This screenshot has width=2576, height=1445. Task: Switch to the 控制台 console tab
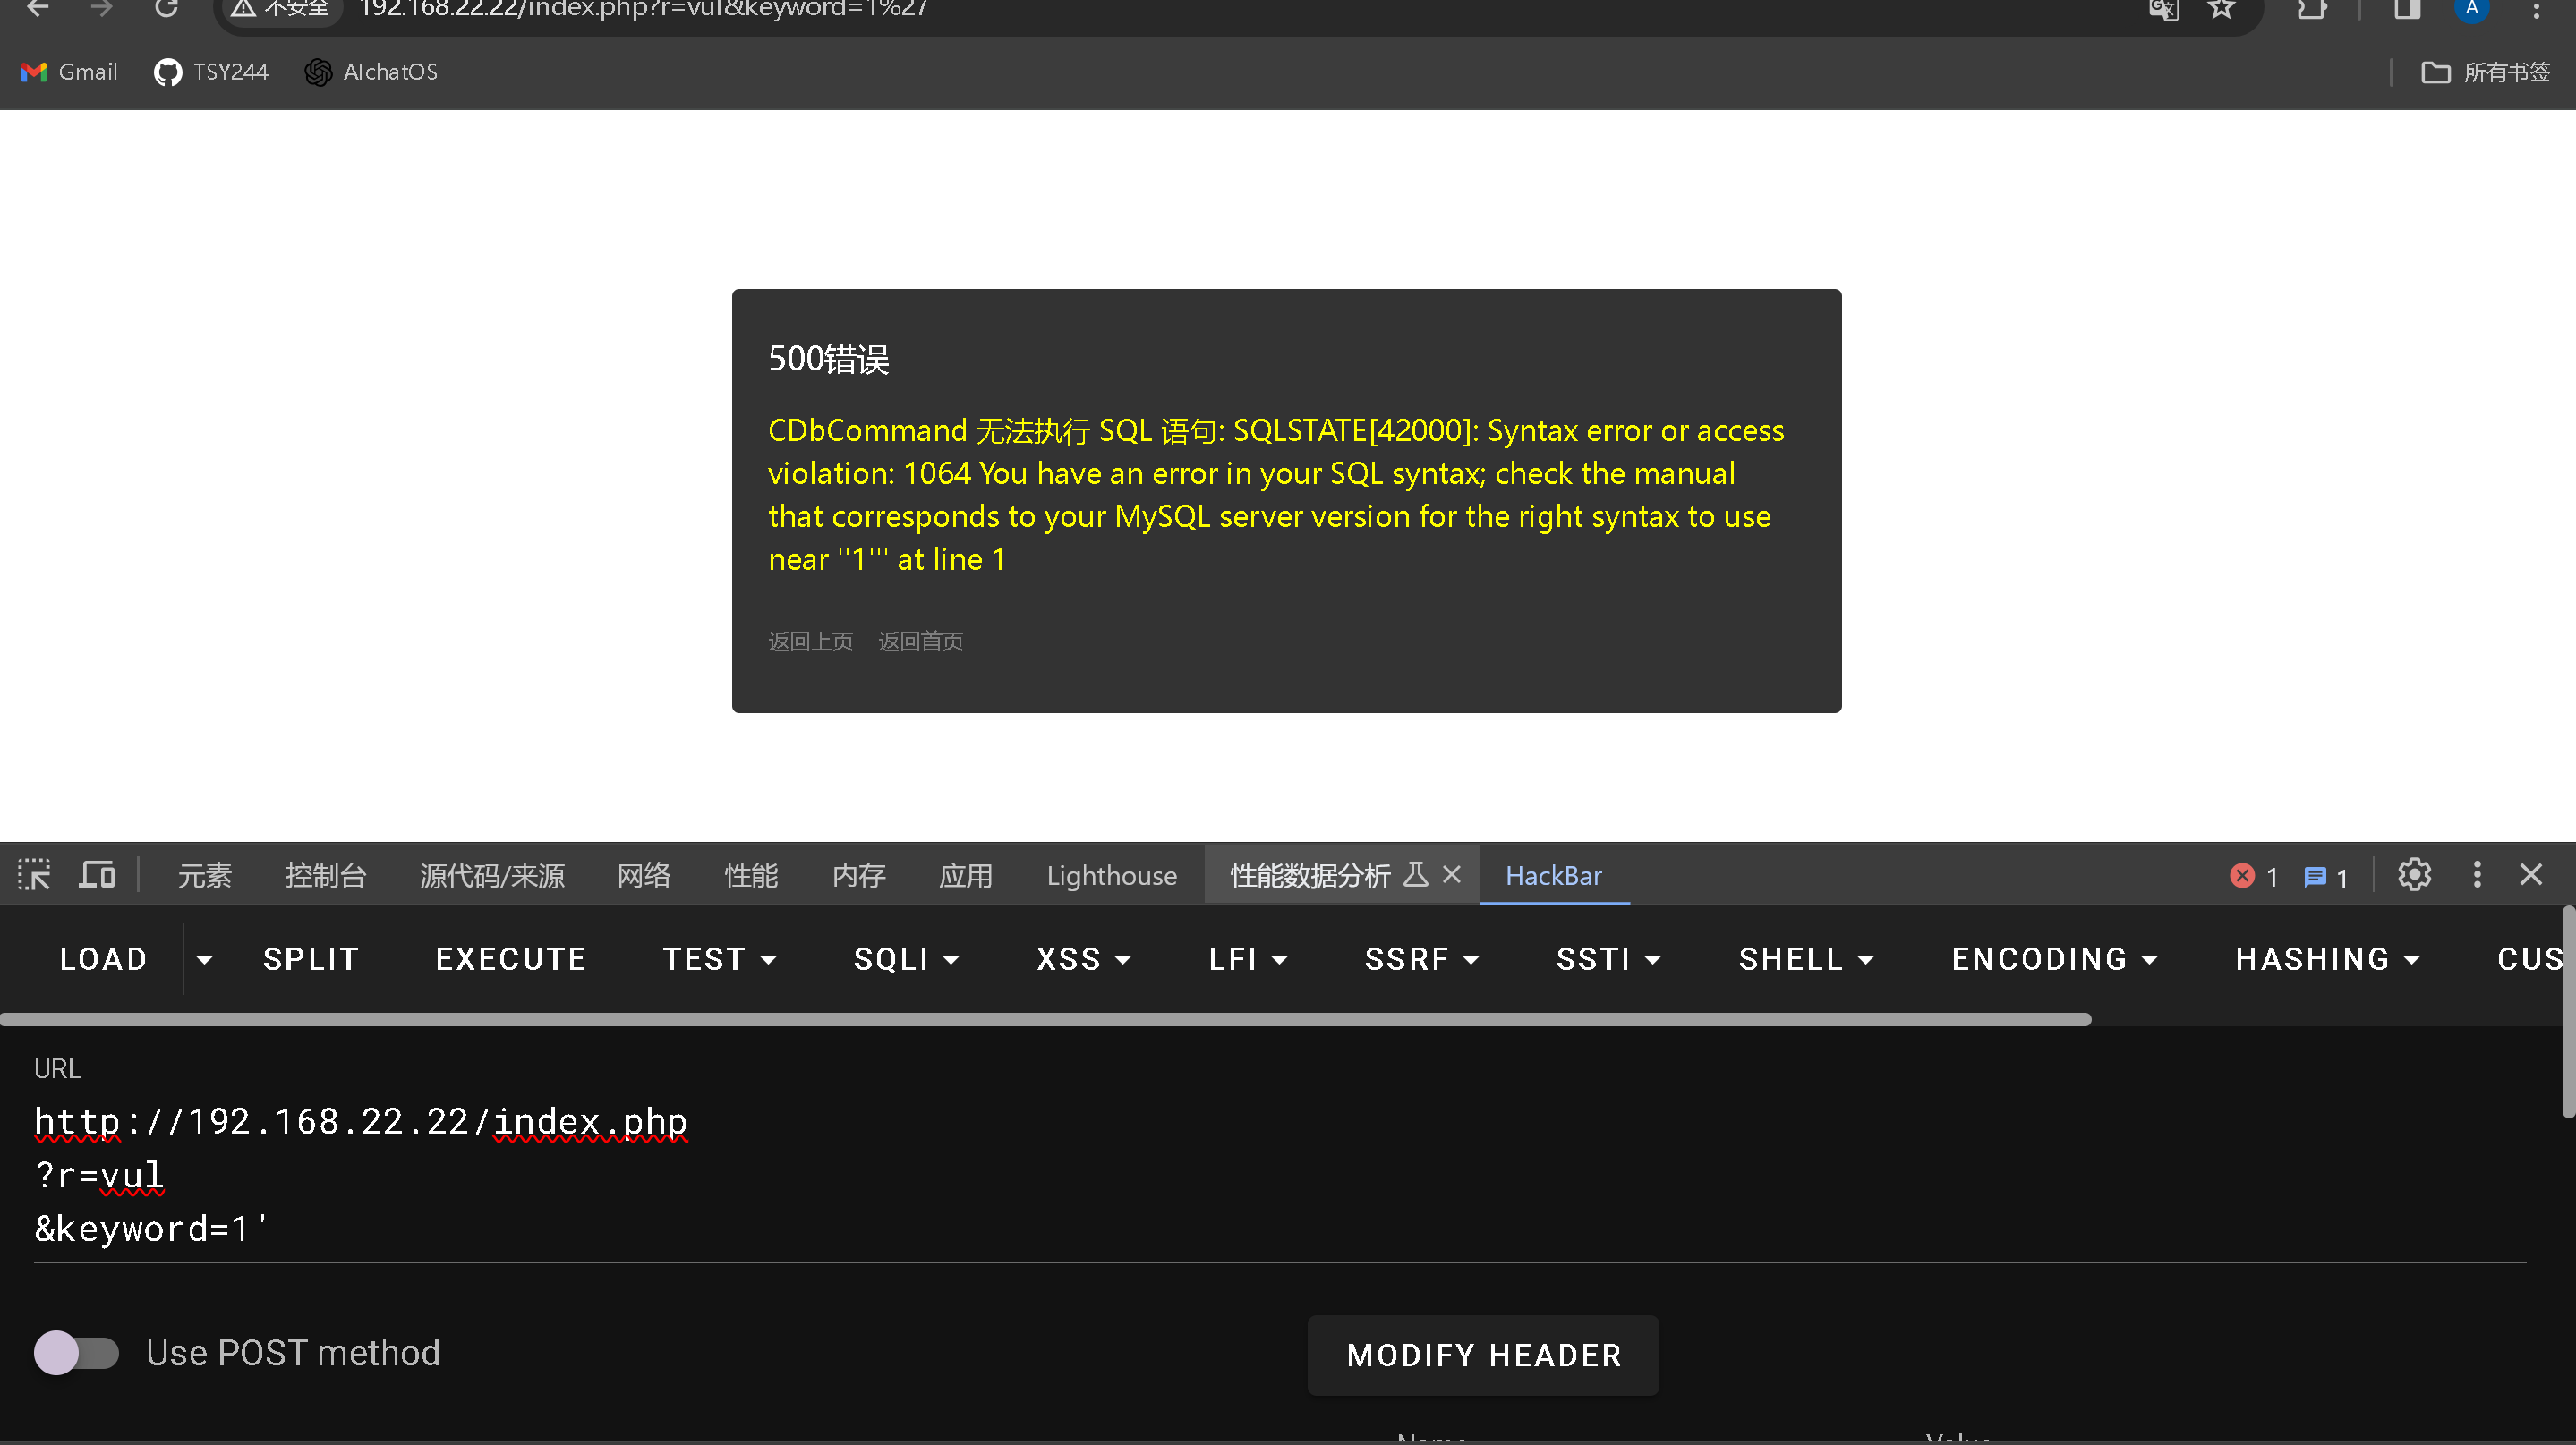[325, 875]
